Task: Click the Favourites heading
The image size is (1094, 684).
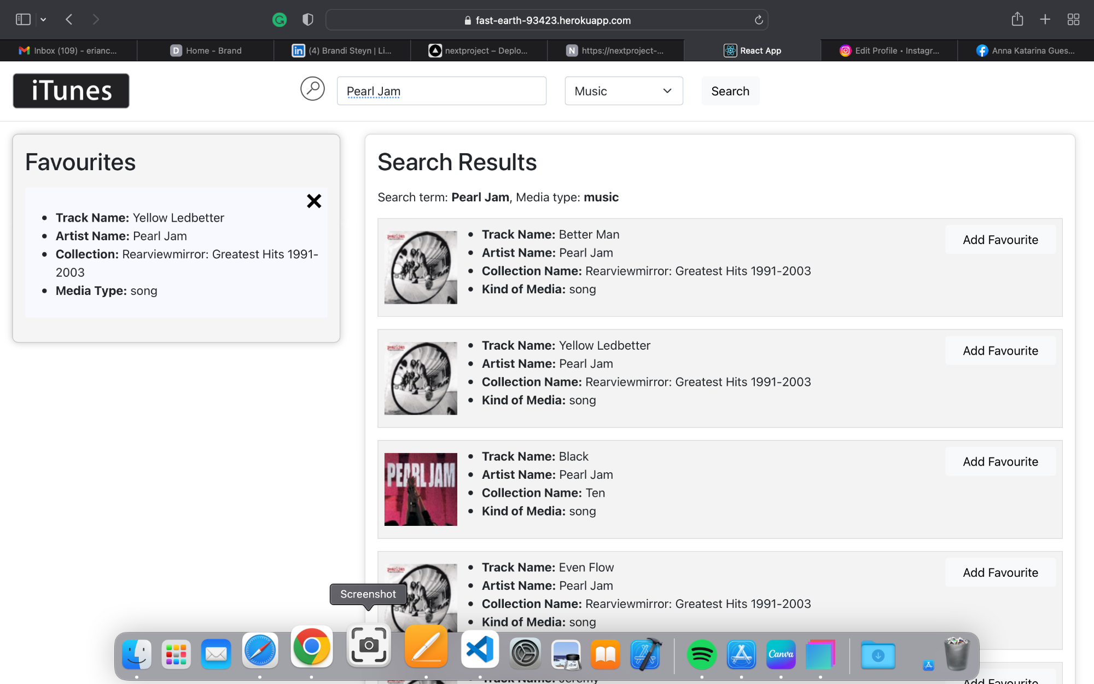Action: (x=80, y=162)
